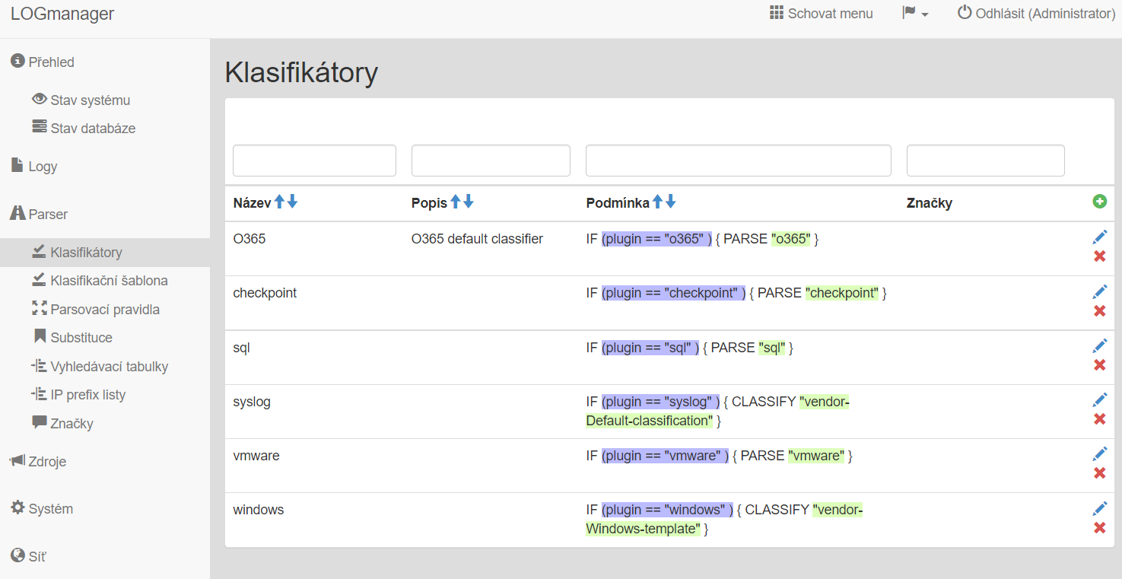Focus the Popis filter input
This screenshot has width=1122, height=579.
[x=491, y=161]
